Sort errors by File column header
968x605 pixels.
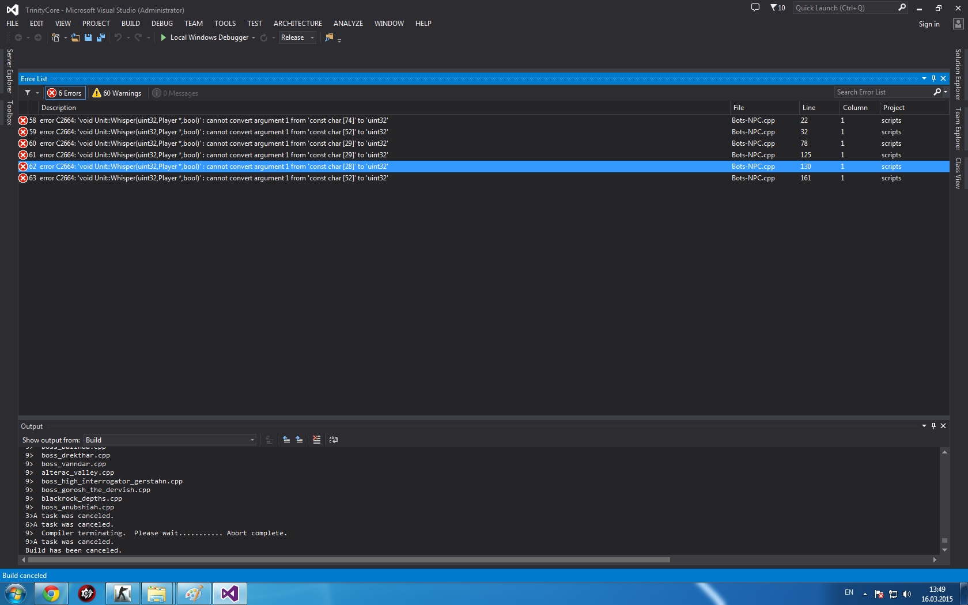765,108
